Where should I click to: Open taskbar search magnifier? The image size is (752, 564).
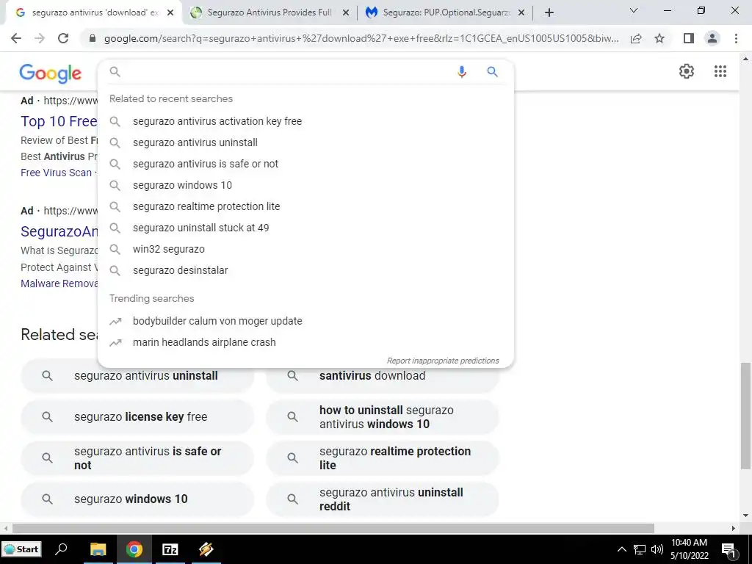(61, 549)
